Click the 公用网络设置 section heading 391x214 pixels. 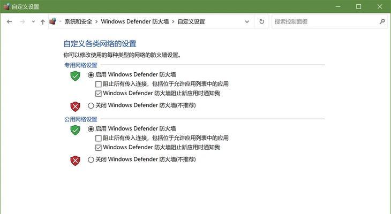coord(81,119)
